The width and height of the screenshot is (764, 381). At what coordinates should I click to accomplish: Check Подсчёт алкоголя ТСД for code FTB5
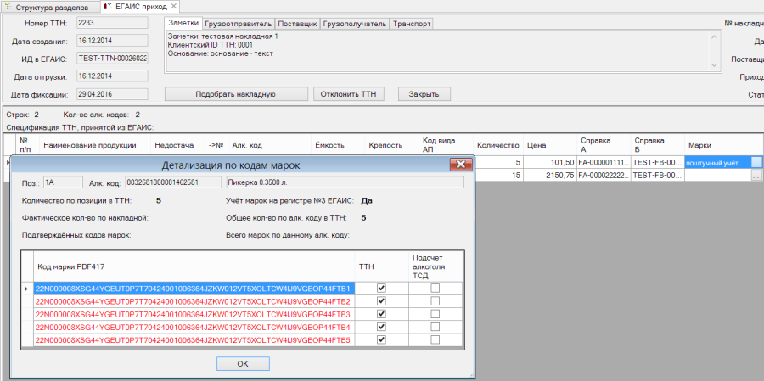435,339
